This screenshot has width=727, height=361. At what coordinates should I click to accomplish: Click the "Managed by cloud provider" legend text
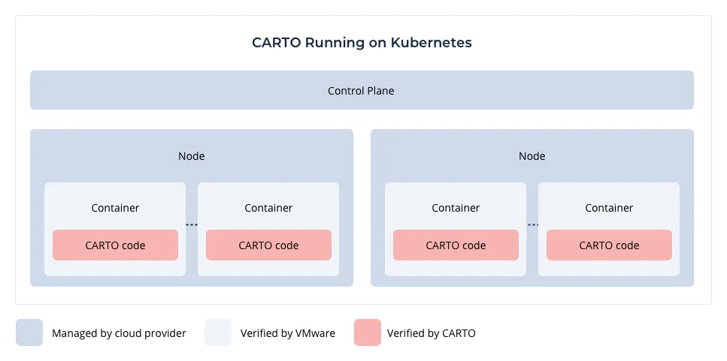119,333
